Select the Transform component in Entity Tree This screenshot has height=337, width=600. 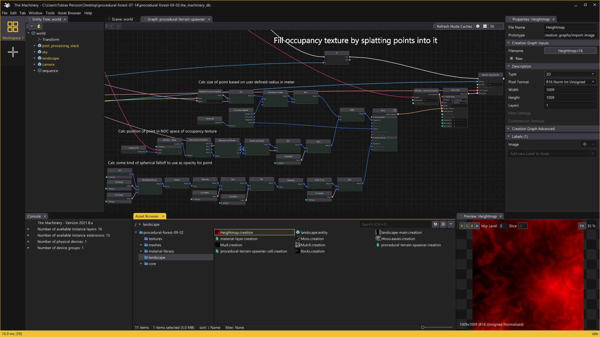coord(51,39)
